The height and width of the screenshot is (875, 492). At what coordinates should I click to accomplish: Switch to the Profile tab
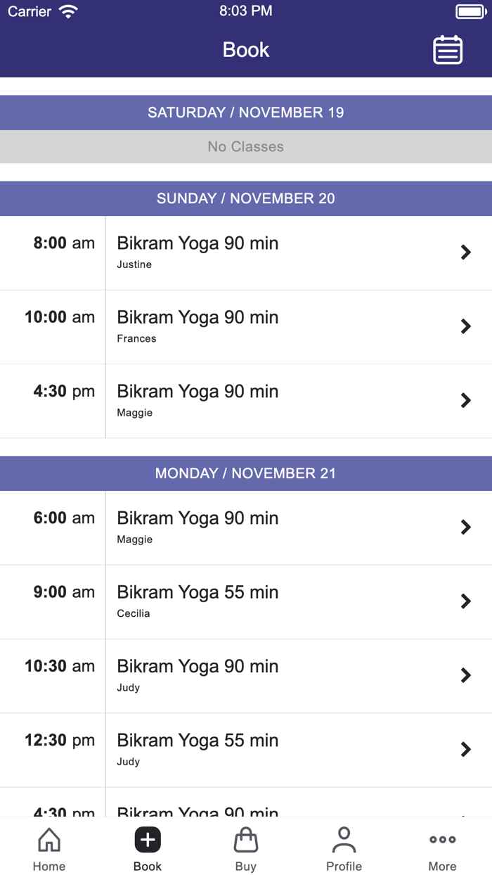click(344, 848)
